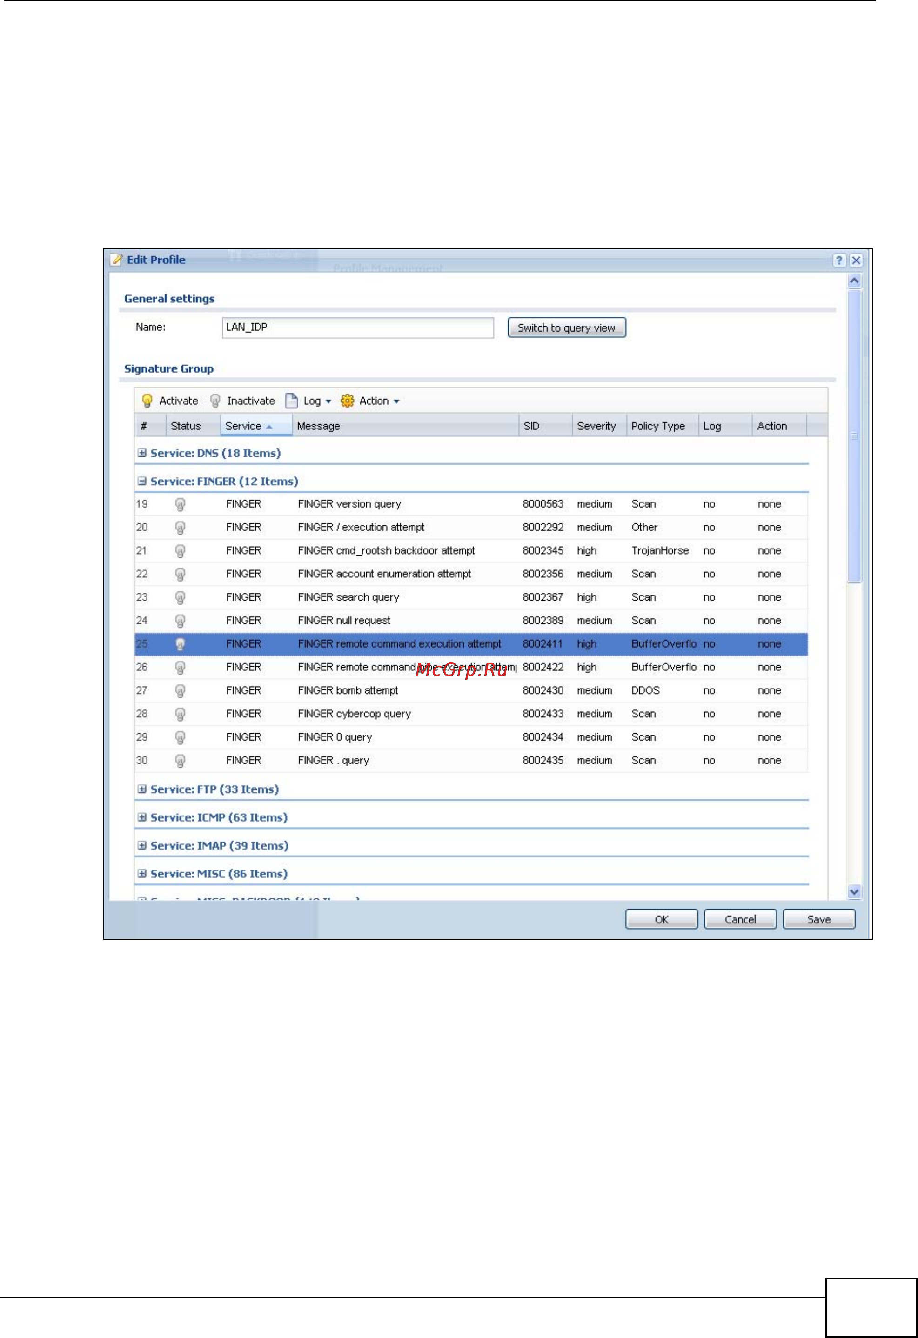Collapse the Service: FINGER group
Screen dimensions: 918x1338
[x=141, y=481]
